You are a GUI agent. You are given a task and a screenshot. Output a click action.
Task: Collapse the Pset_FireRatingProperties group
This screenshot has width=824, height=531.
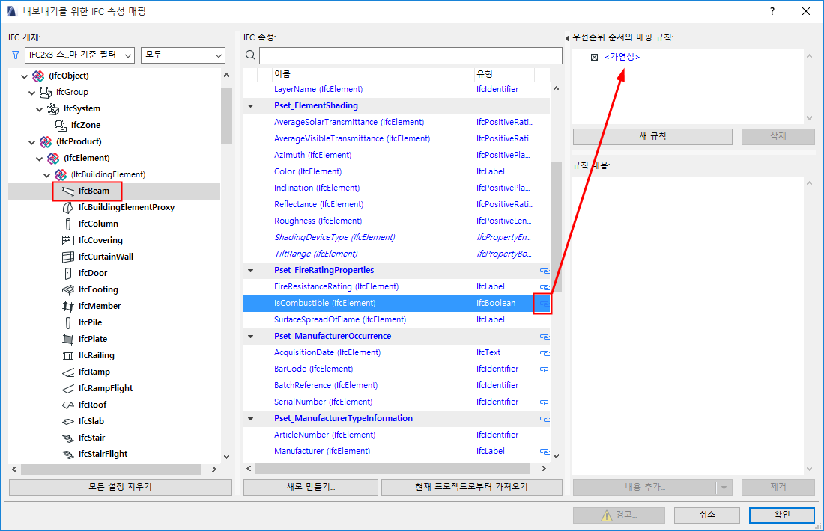pos(251,271)
